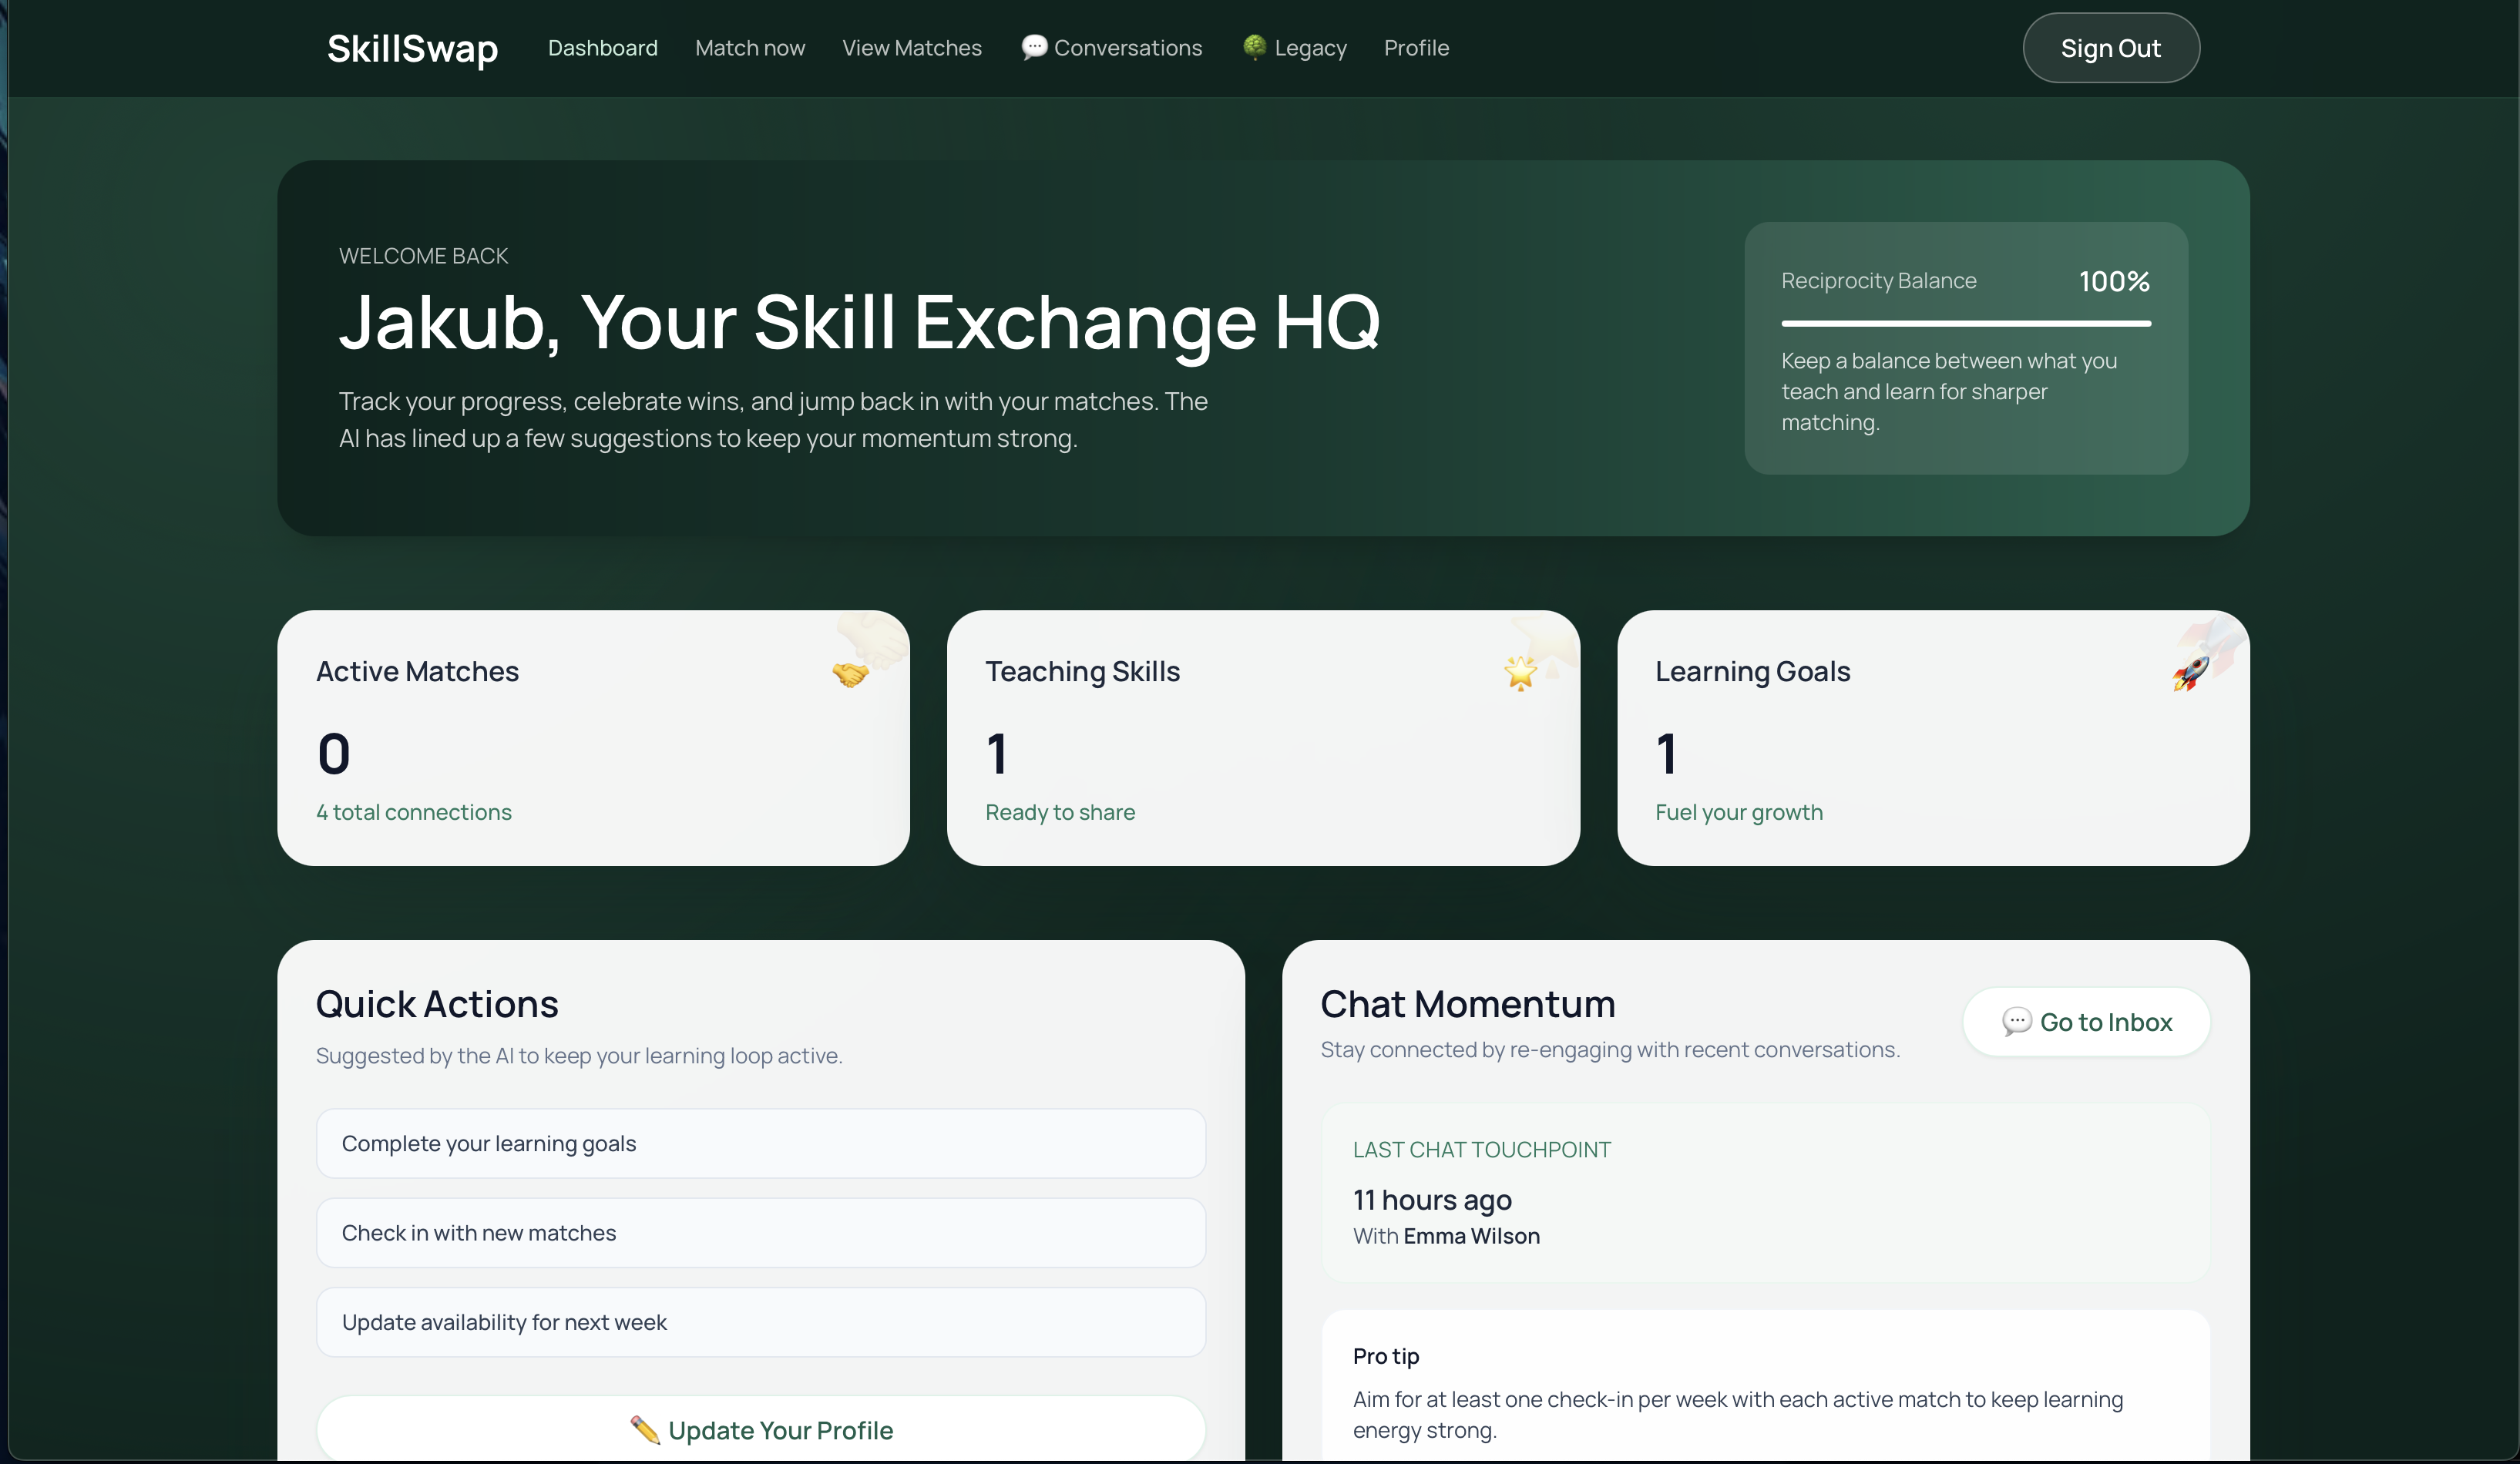Click the star icon on Teaching Skills
The image size is (2520, 1464).
(1520, 673)
